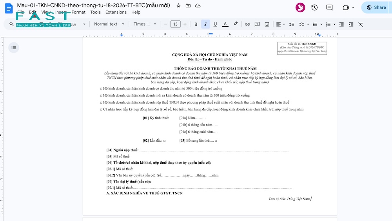The height and width of the screenshot is (221, 392).
Task: Toggle bold formatting
Action: [196, 24]
